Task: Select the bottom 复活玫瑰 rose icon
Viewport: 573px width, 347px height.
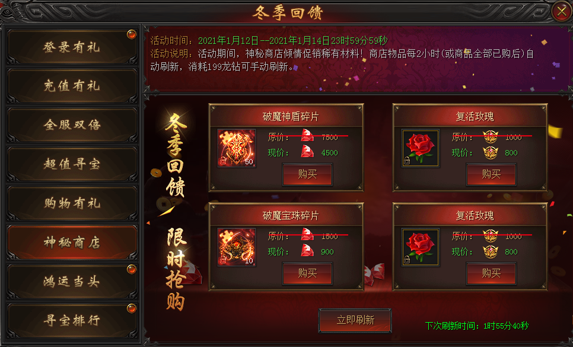Action: pos(420,247)
